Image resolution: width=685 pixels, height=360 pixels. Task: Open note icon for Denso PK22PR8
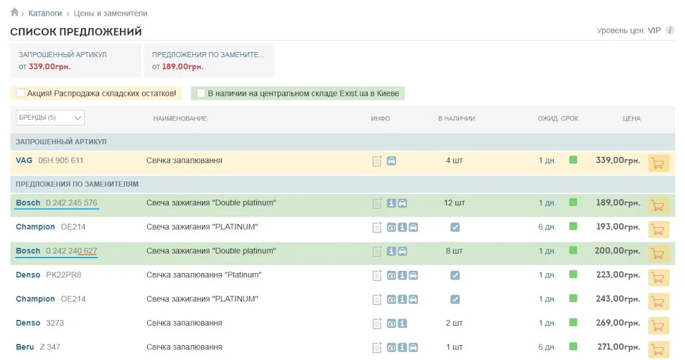pyautogui.click(x=377, y=276)
